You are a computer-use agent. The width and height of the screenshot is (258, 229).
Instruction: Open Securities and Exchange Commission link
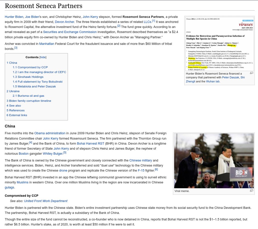point(70,32)
